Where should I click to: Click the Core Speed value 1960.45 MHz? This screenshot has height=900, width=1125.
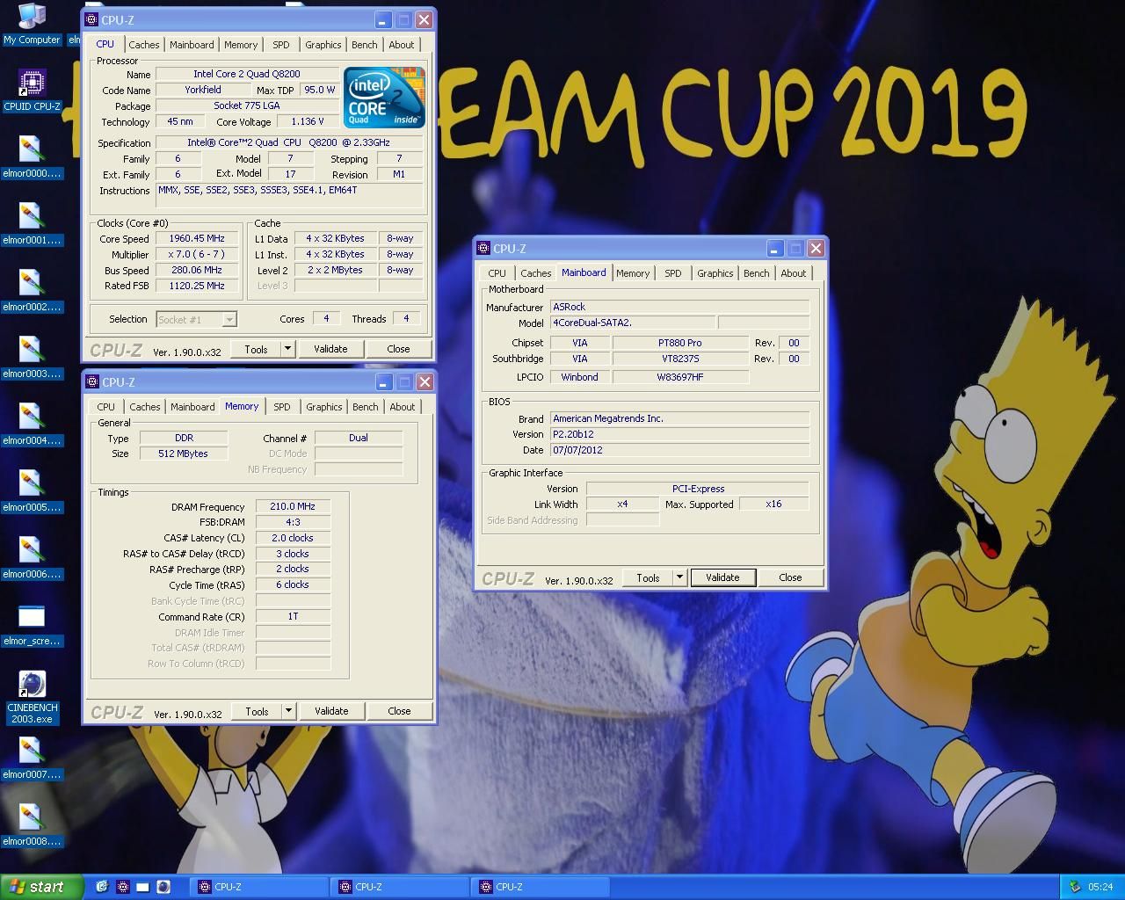(197, 239)
